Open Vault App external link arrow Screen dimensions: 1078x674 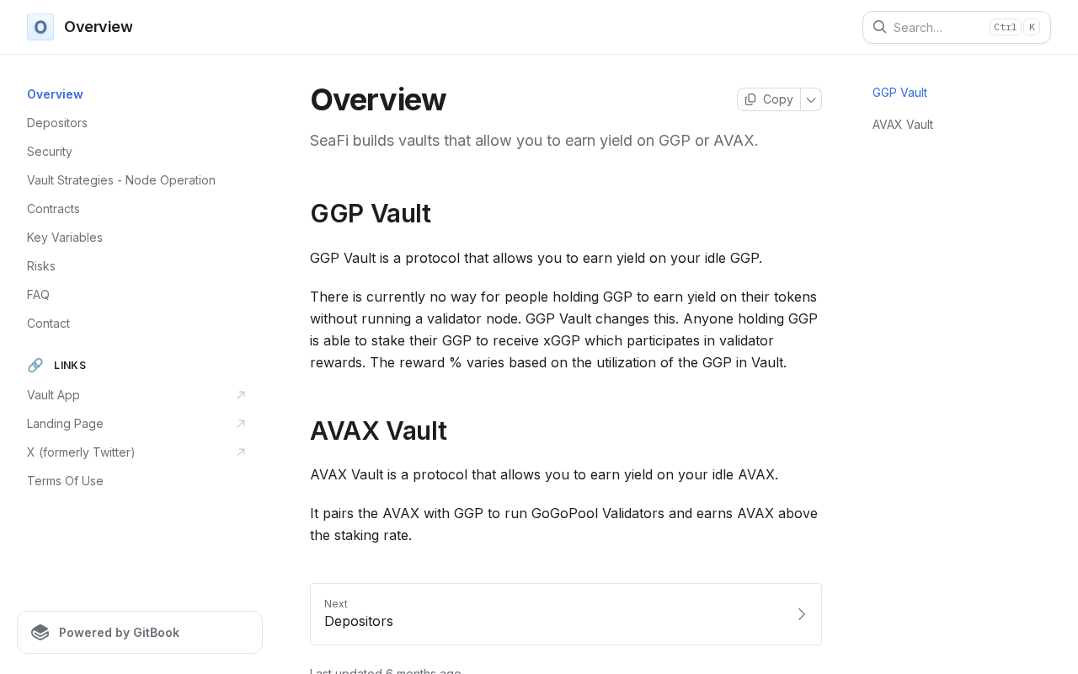[241, 395]
